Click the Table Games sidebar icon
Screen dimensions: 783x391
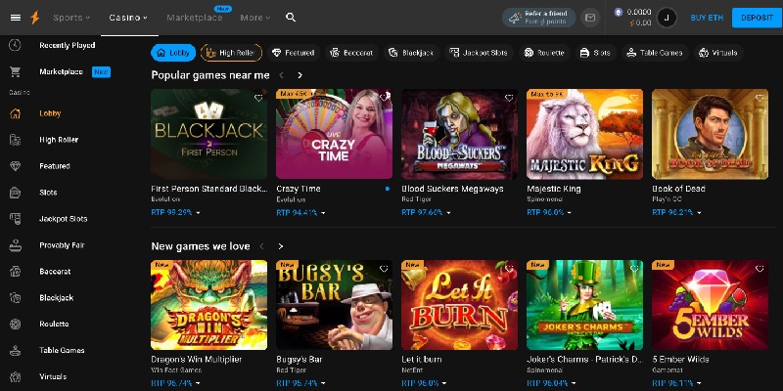point(15,351)
